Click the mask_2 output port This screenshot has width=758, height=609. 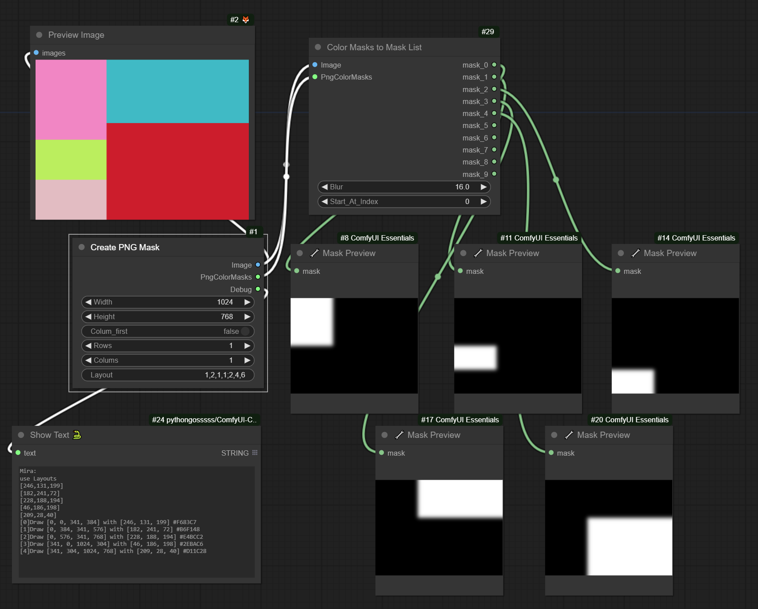tap(494, 89)
